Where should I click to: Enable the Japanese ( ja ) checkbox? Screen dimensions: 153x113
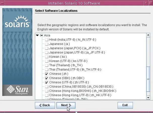click(47, 44)
